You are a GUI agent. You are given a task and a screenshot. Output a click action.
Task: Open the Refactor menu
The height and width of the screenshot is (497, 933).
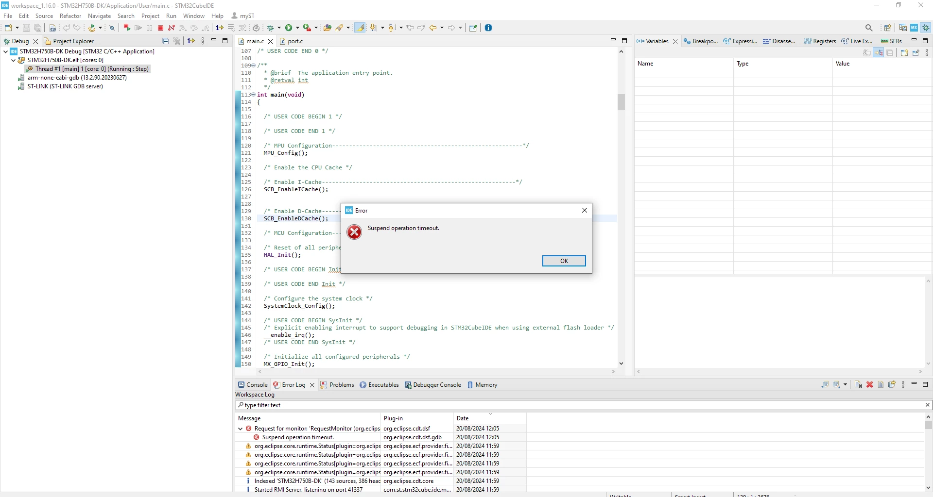pos(70,16)
